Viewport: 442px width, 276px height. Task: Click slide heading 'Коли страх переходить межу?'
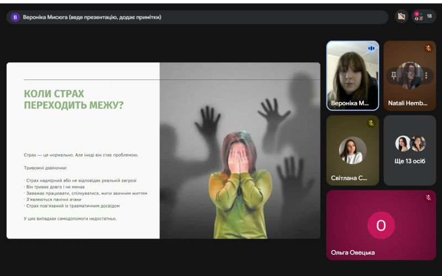[x=73, y=99]
